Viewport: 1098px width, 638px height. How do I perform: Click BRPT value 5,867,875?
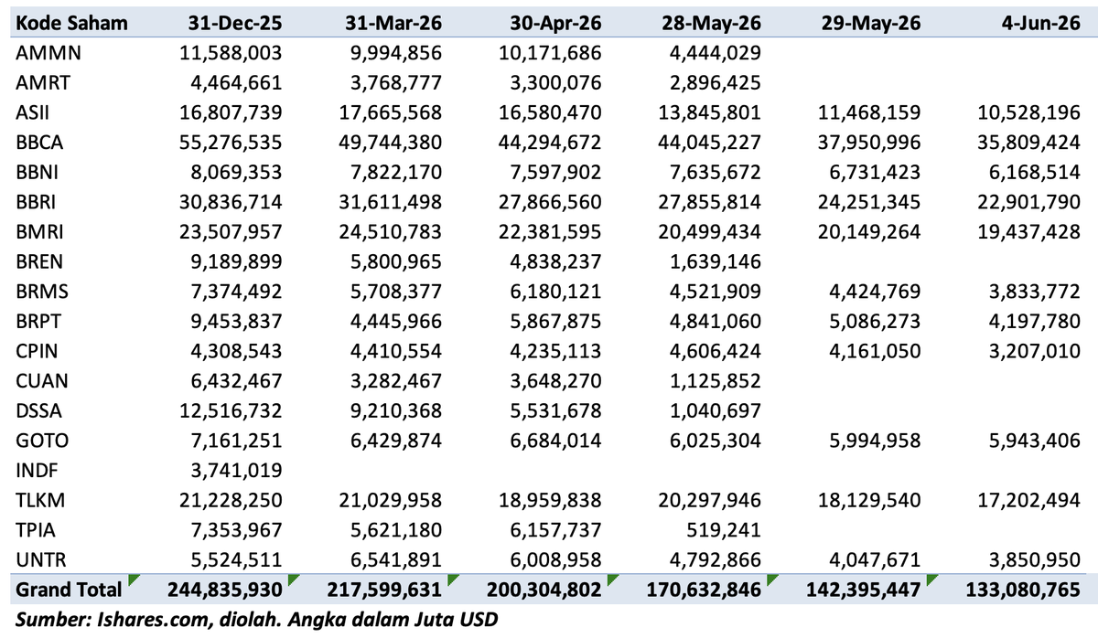click(x=556, y=321)
